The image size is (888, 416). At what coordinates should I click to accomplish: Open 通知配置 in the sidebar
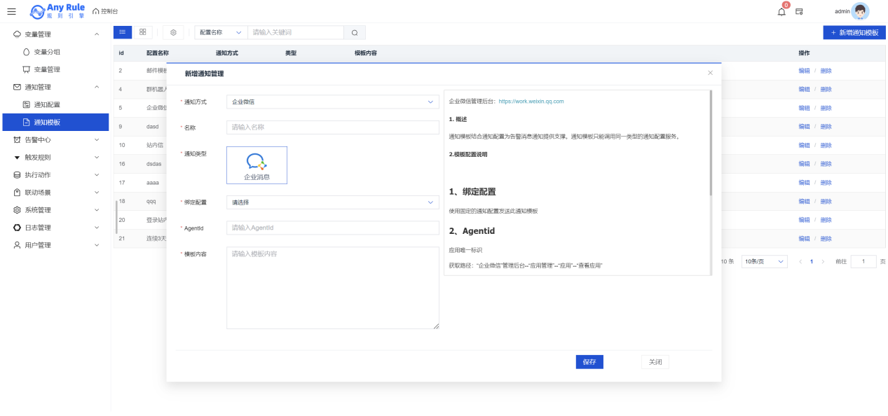[x=47, y=104]
